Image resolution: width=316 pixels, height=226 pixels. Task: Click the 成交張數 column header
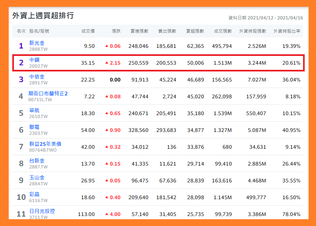tap(223, 31)
